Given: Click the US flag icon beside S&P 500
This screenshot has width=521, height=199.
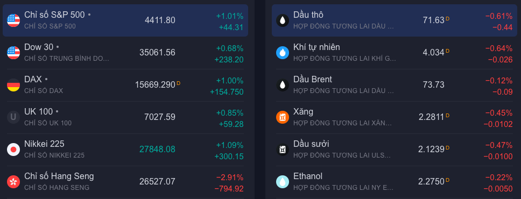Looking at the screenshot, I should coord(13,20).
